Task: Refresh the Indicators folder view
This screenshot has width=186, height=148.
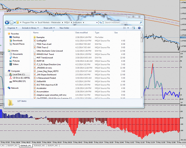Action: click(101, 23)
